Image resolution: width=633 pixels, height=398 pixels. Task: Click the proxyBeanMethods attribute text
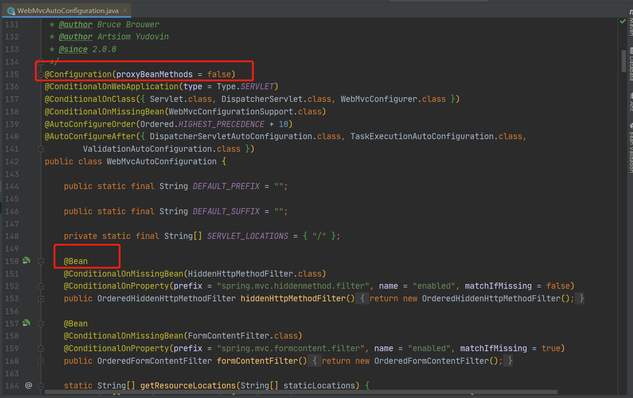(x=154, y=74)
